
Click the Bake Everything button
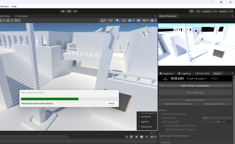tap(195, 100)
